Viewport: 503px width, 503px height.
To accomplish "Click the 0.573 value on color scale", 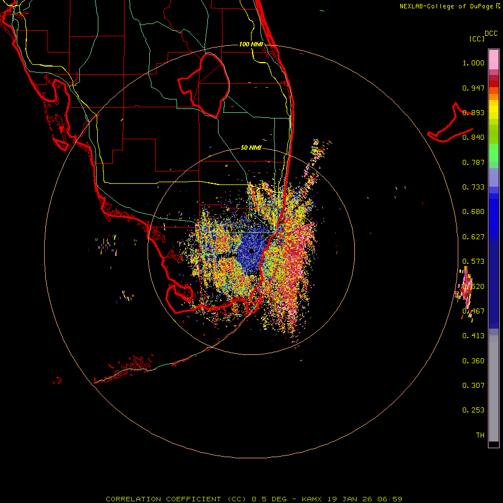I will click(473, 262).
